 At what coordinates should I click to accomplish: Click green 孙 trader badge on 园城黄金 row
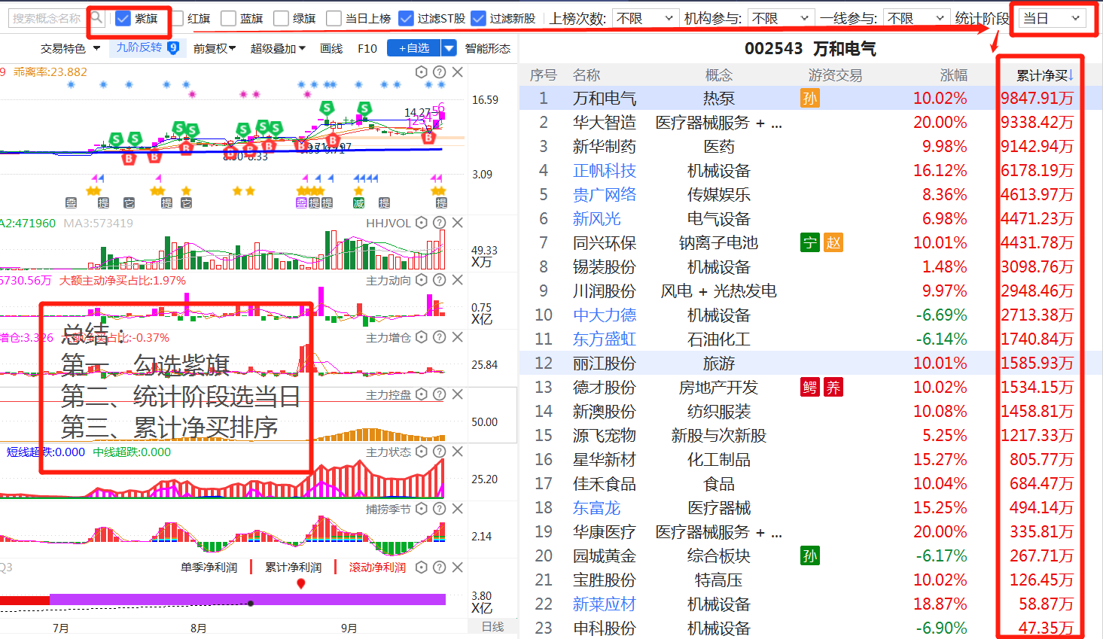tap(809, 556)
